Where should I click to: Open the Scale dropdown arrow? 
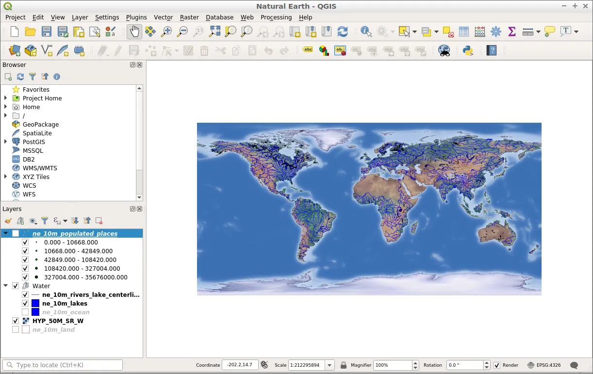(x=330, y=365)
